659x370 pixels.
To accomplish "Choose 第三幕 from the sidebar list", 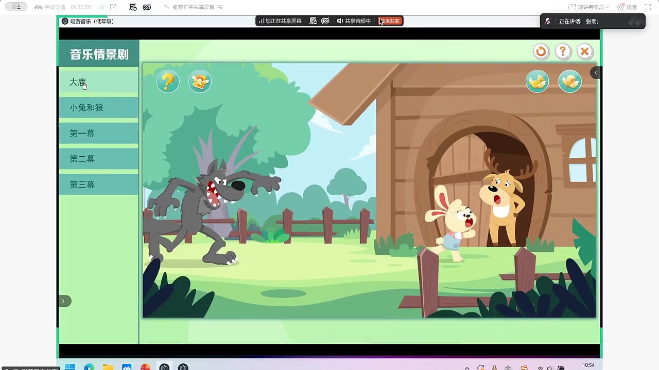I will click(x=98, y=184).
